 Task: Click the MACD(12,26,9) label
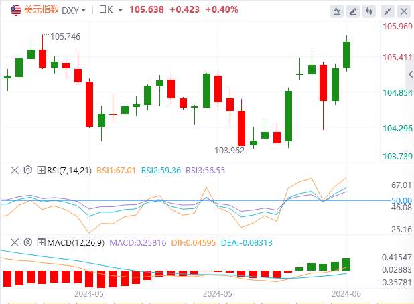[76, 242]
